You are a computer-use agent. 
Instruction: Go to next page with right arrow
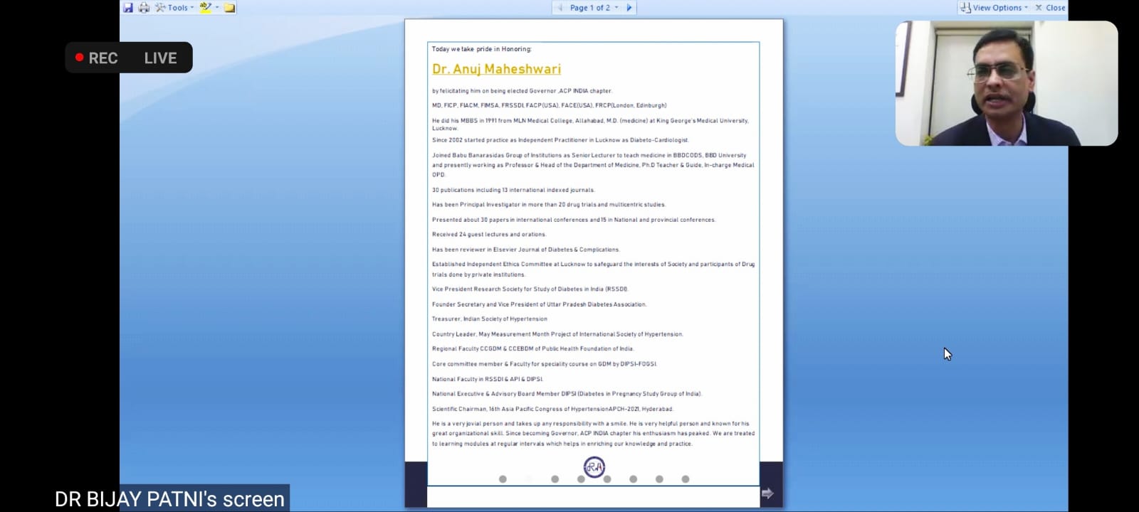629,8
